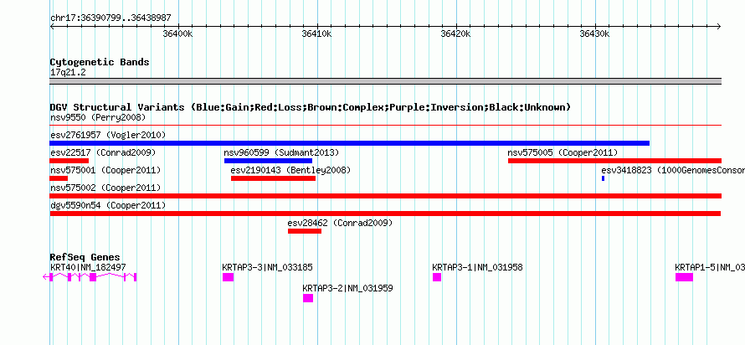Click the KRTAP3-2 magenta gene box

(308, 298)
